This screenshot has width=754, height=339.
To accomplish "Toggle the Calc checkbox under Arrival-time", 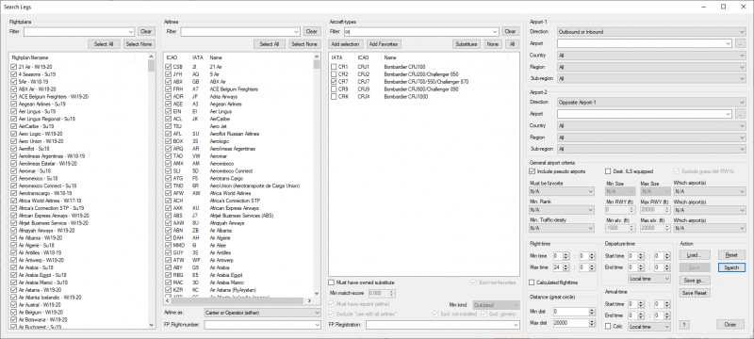I will 608,327.
